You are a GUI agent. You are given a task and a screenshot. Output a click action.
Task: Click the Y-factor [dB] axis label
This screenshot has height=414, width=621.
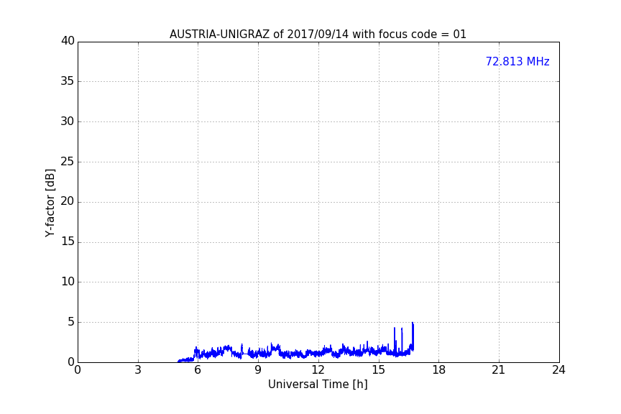(50, 203)
